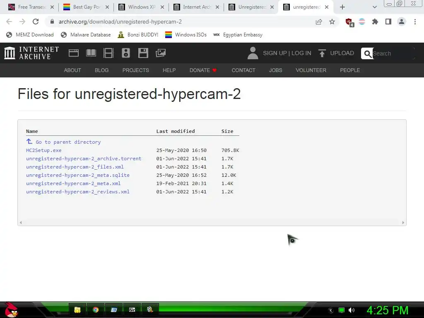This screenshot has width=424, height=318.
Task: Open the Software floppy disk icon
Action: pyautogui.click(x=143, y=53)
